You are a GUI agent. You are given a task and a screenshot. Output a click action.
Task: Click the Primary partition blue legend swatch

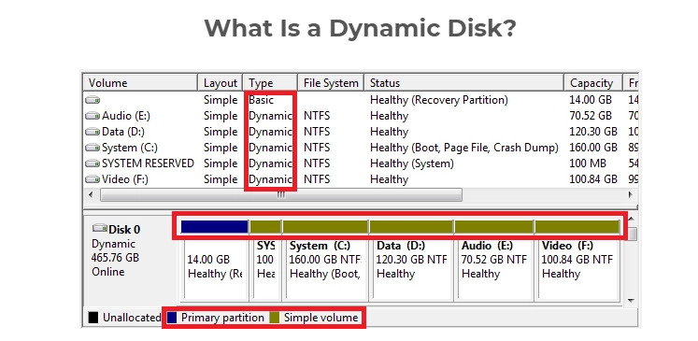(x=172, y=318)
